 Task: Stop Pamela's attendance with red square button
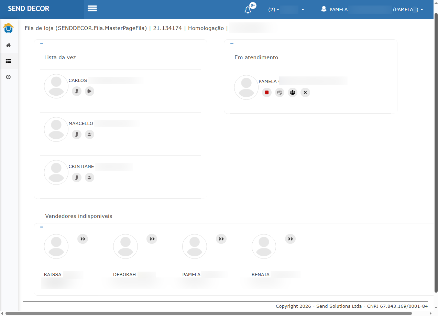click(x=266, y=92)
